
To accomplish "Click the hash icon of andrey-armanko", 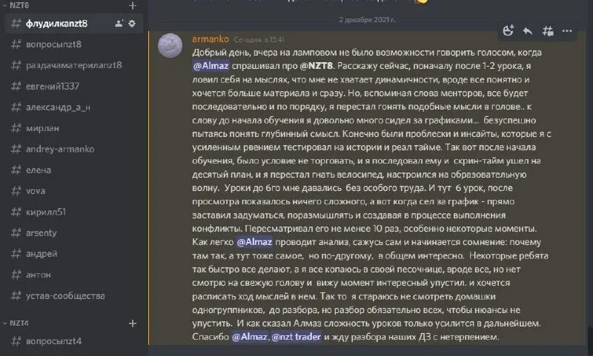I will [16, 149].
